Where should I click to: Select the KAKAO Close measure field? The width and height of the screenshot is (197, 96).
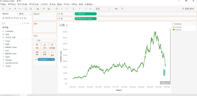click(x=11, y=47)
